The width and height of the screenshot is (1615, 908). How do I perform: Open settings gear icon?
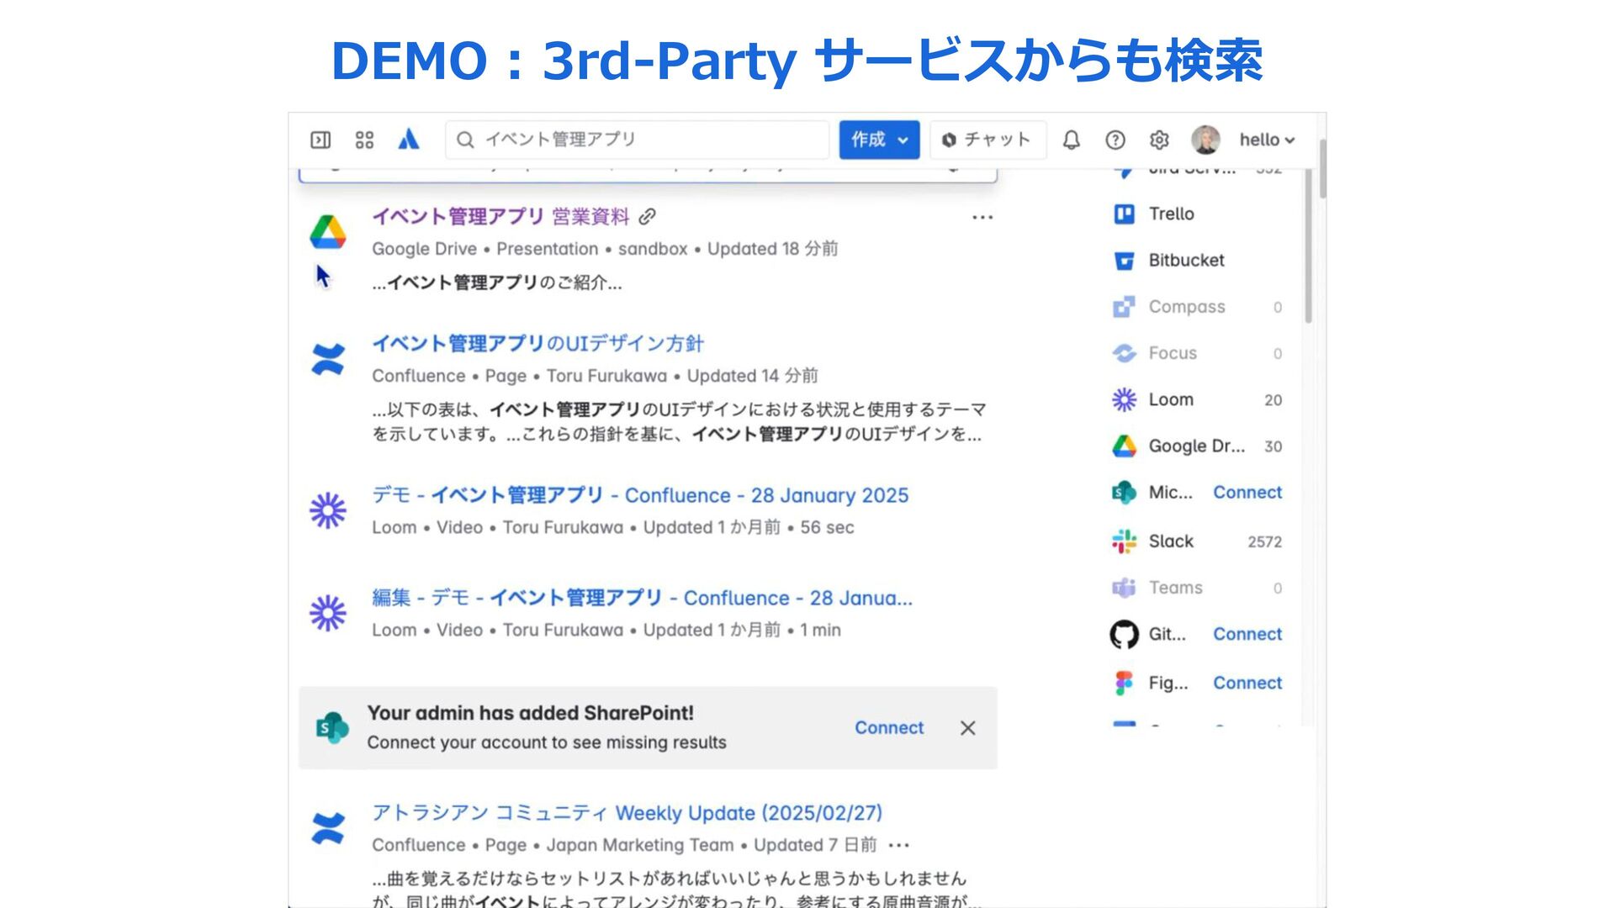click(1159, 140)
